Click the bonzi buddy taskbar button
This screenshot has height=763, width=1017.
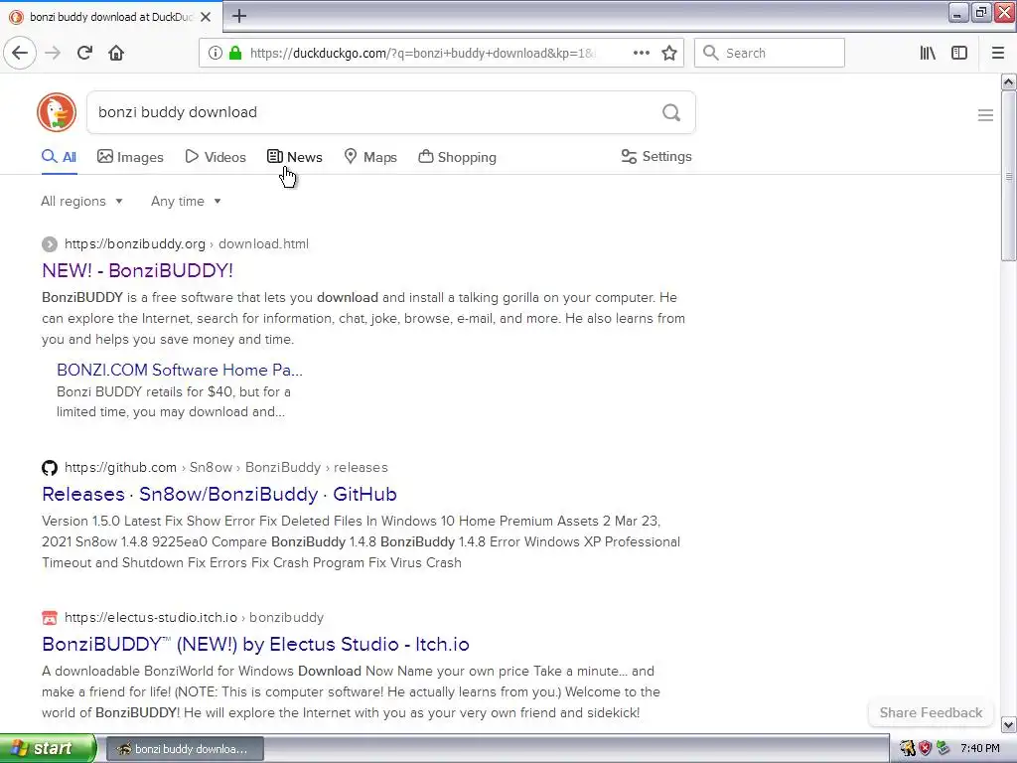click(x=185, y=749)
